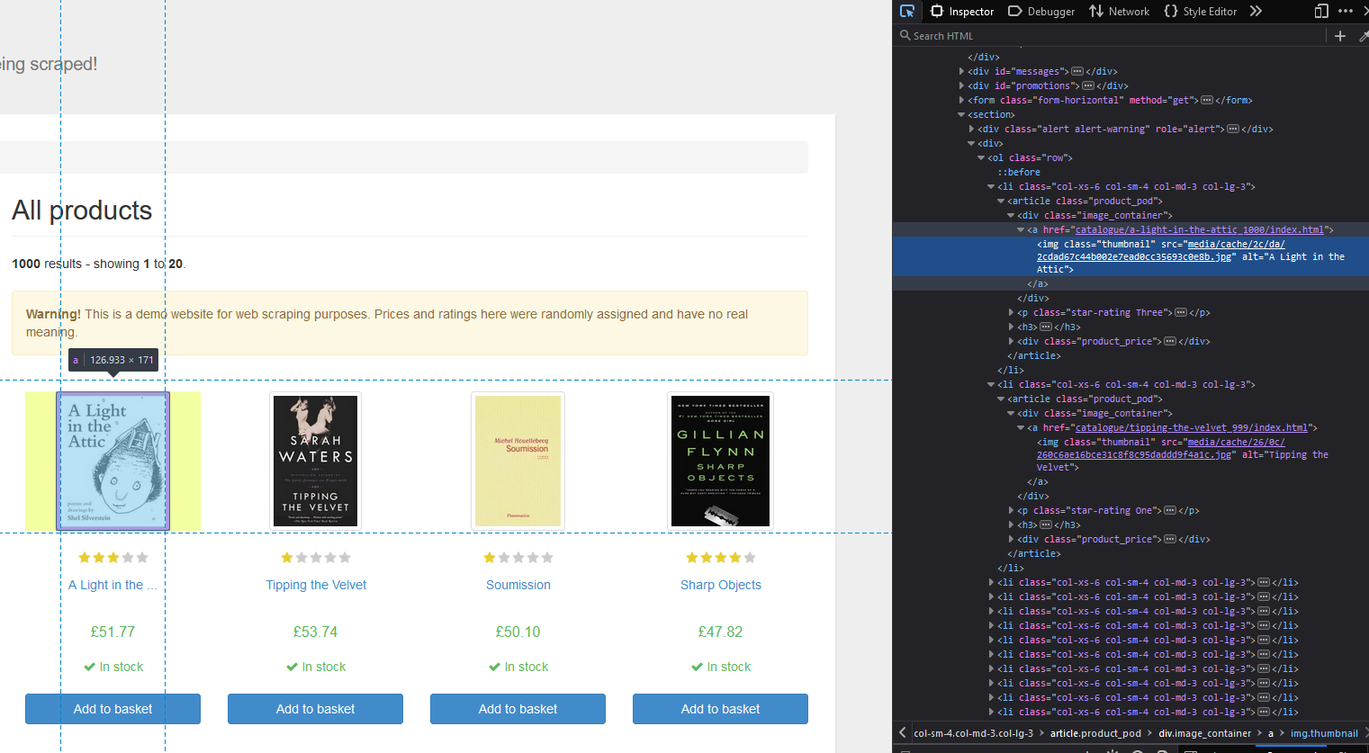Select article.product_pod in the breadcrumb

1094,733
